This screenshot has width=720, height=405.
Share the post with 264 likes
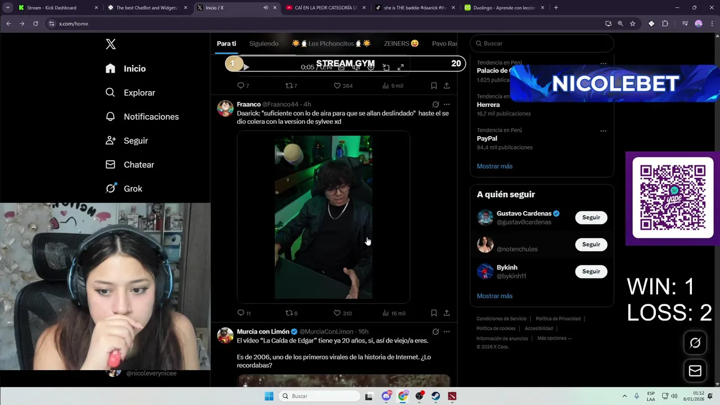click(447, 85)
